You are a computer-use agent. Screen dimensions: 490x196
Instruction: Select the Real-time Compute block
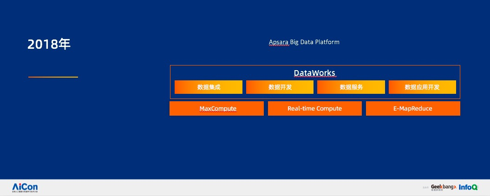315,109
